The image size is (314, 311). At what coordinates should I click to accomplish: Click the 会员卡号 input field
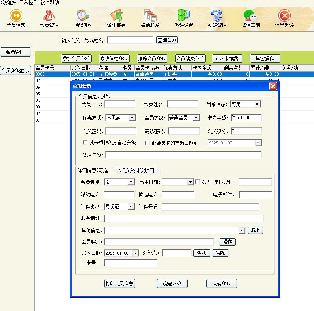click(x=120, y=104)
